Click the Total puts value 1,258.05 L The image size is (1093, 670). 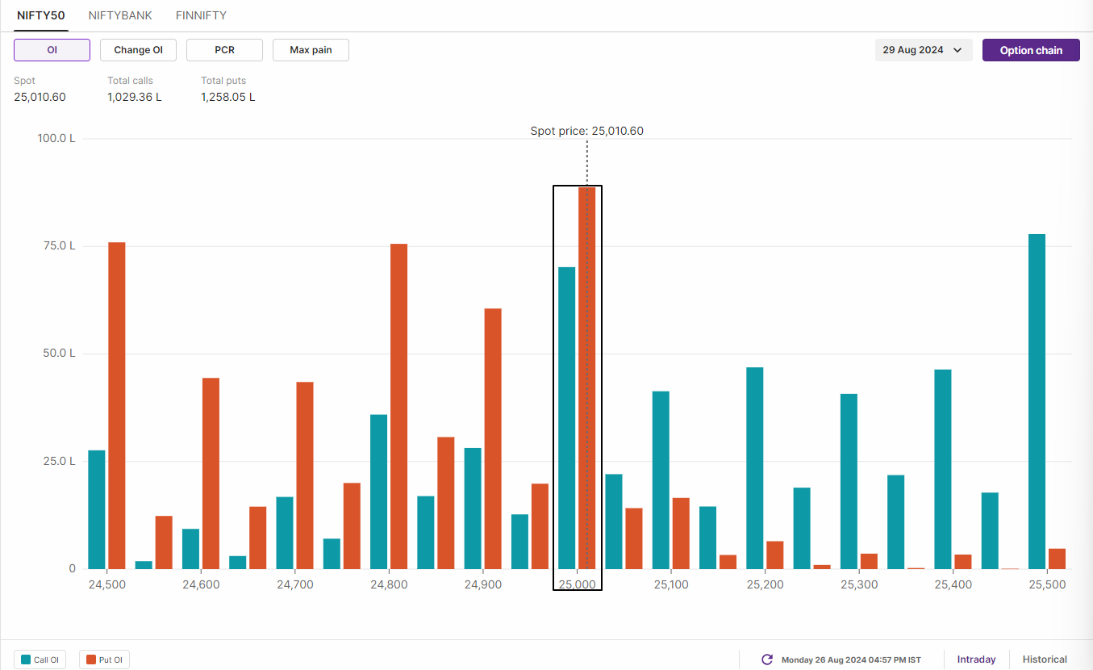pyautogui.click(x=228, y=97)
